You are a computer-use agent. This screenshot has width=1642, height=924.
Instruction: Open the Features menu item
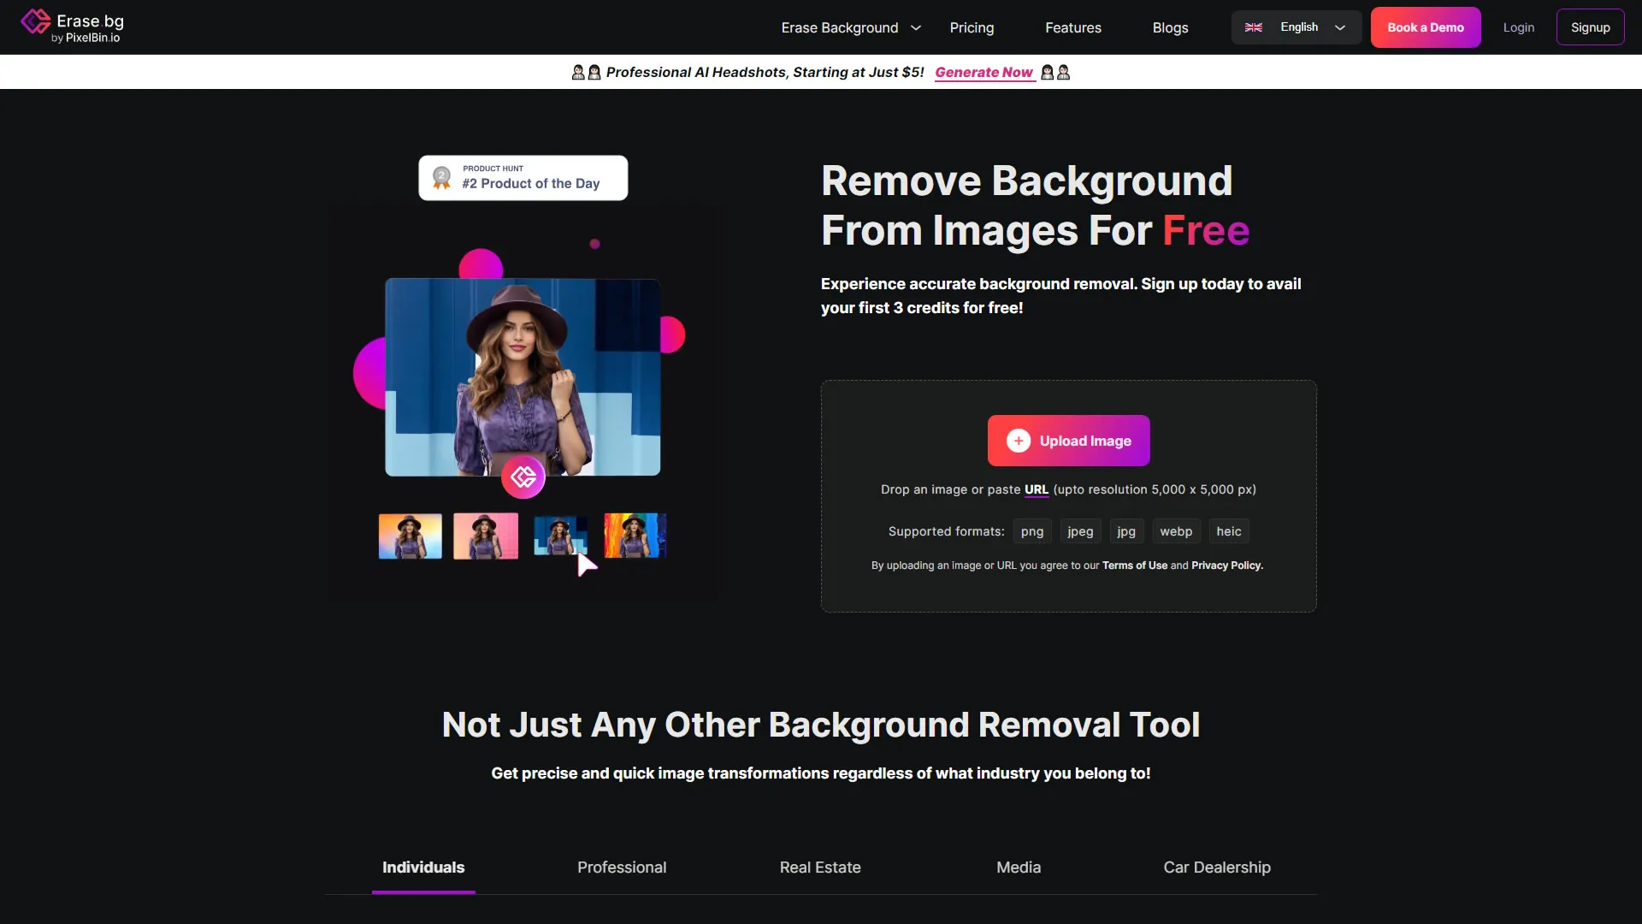coord(1072,28)
